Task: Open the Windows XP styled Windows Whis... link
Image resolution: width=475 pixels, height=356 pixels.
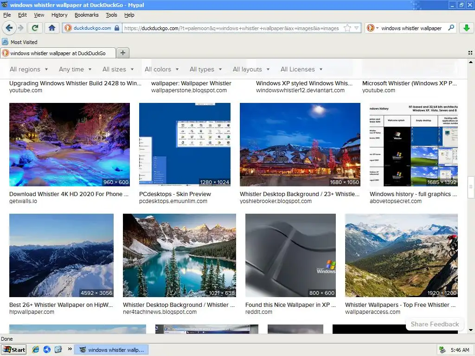Action: pyautogui.click(x=304, y=83)
